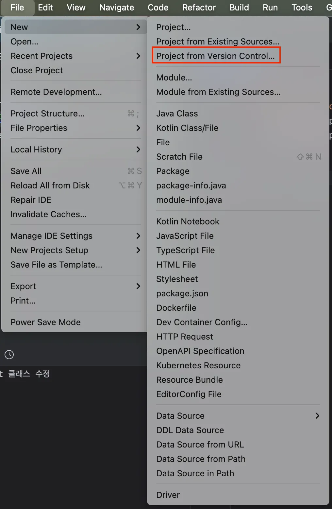Select Kotlin Class/File option
This screenshot has width=332, height=509.
(x=187, y=128)
